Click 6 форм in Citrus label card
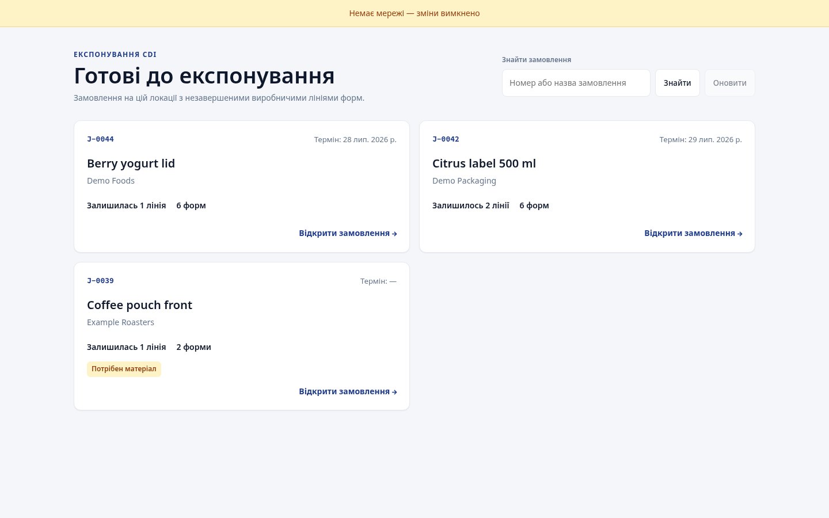The height and width of the screenshot is (518, 829). (534, 205)
